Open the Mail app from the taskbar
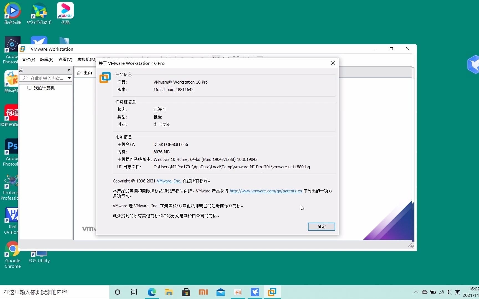The height and width of the screenshot is (299, 479). pos(221,292)
